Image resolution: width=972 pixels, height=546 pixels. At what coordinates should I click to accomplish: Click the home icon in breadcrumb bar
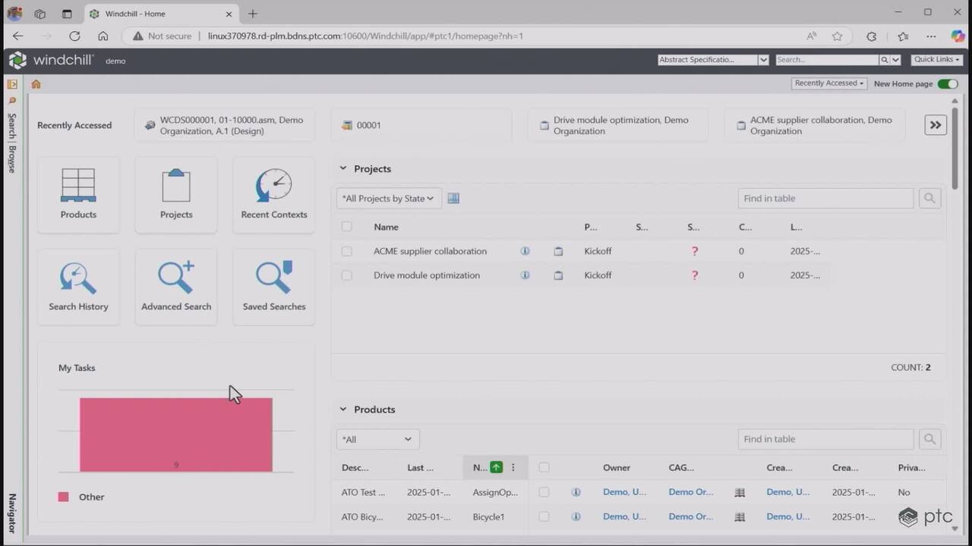click(36, 84)
